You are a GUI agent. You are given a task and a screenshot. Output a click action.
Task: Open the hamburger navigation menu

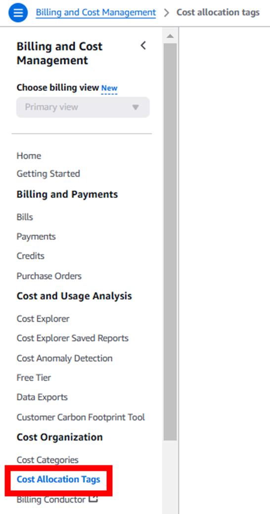click(18, 13)
